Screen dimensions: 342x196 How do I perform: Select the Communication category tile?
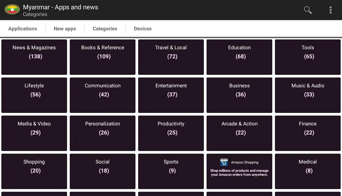coord(103,95)
